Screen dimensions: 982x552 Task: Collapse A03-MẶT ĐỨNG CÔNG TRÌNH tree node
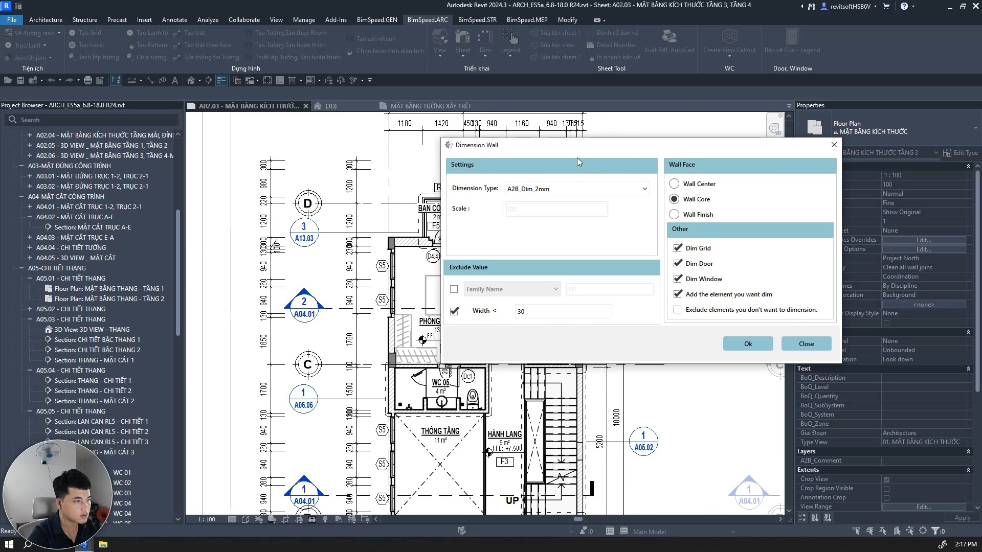[21, 166]
